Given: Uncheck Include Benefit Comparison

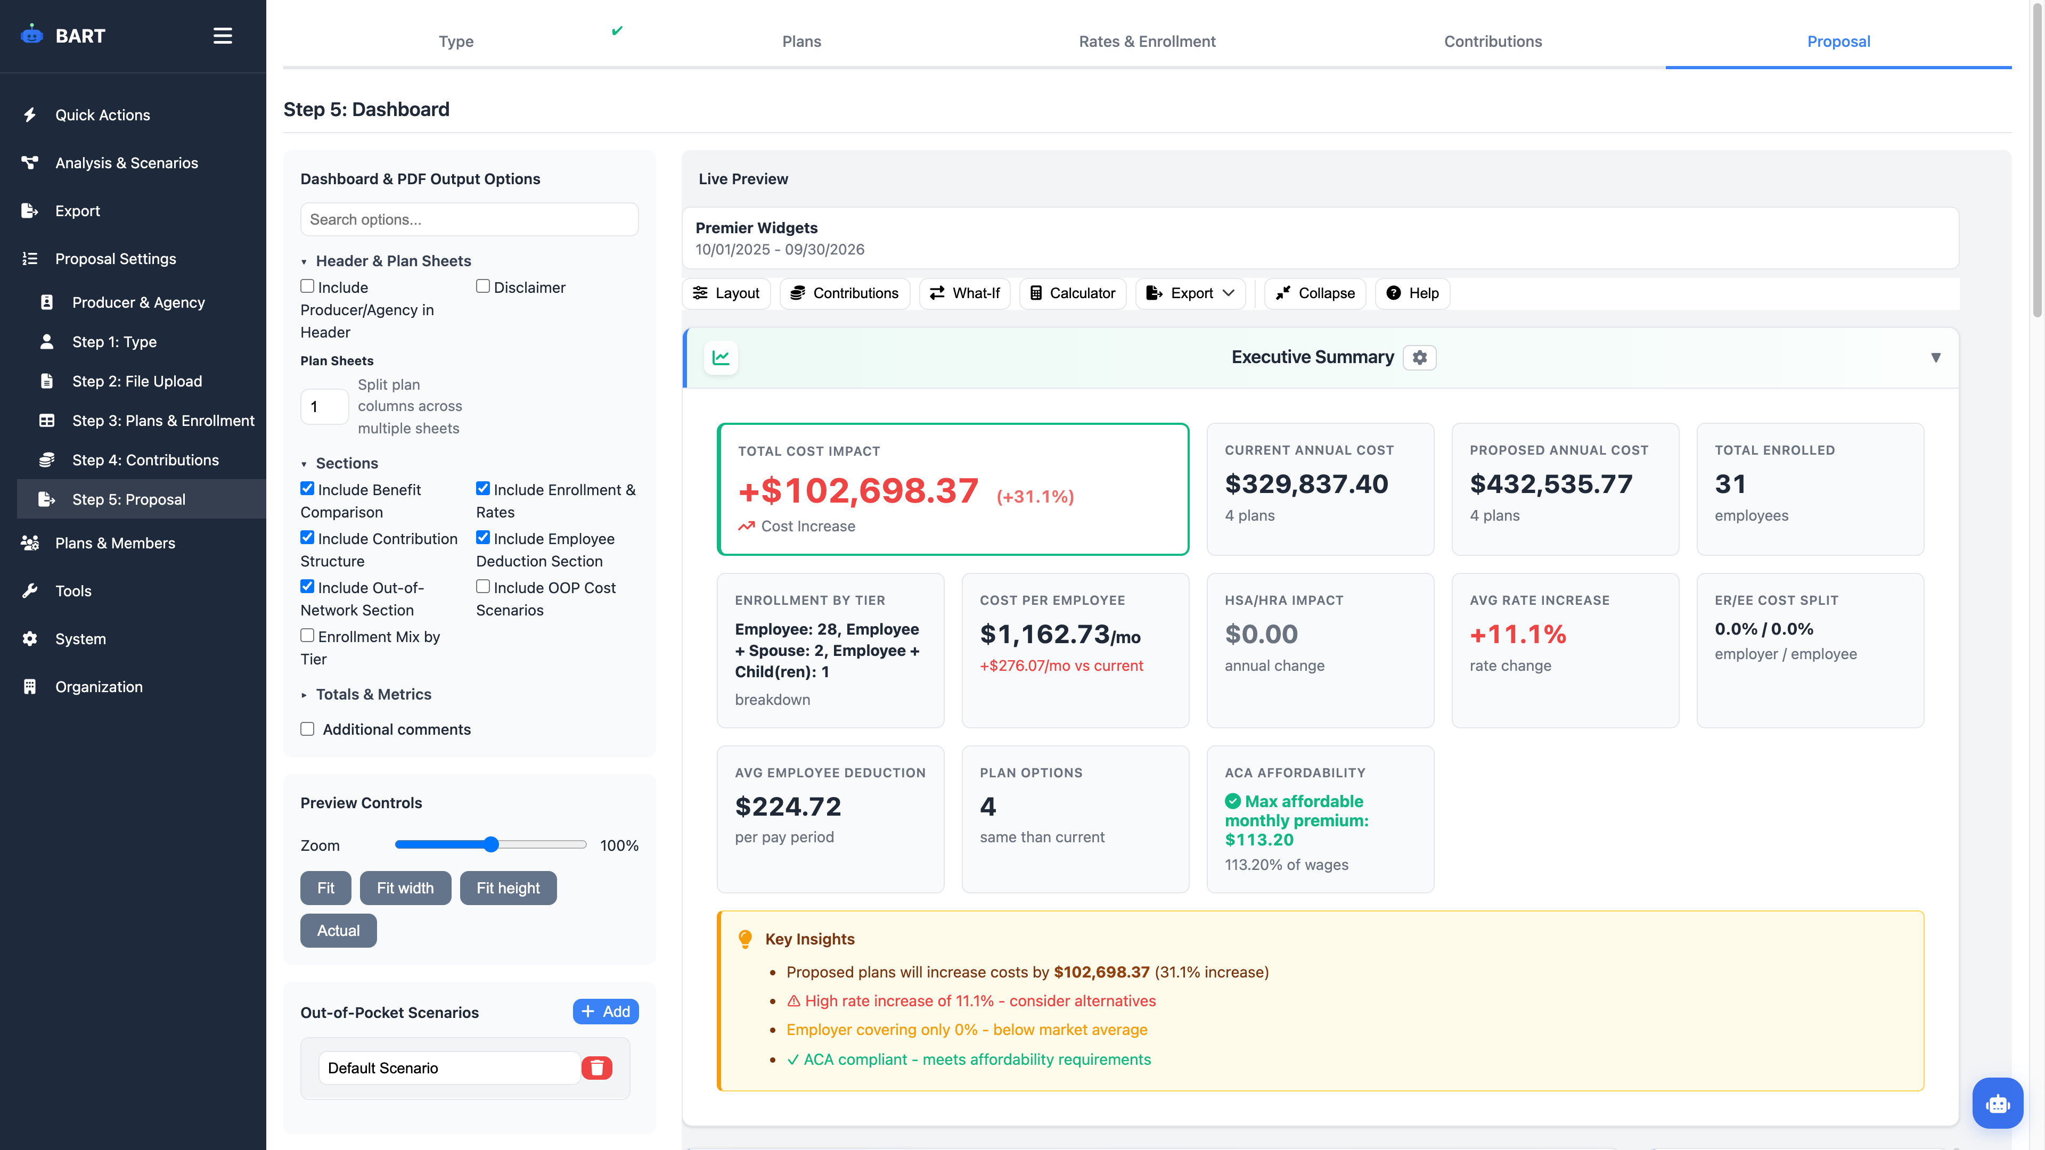Looking at the screenshot, I should click(307, 489).
